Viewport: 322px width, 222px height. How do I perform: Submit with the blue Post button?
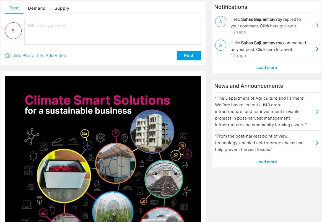(x=189, y=56)
